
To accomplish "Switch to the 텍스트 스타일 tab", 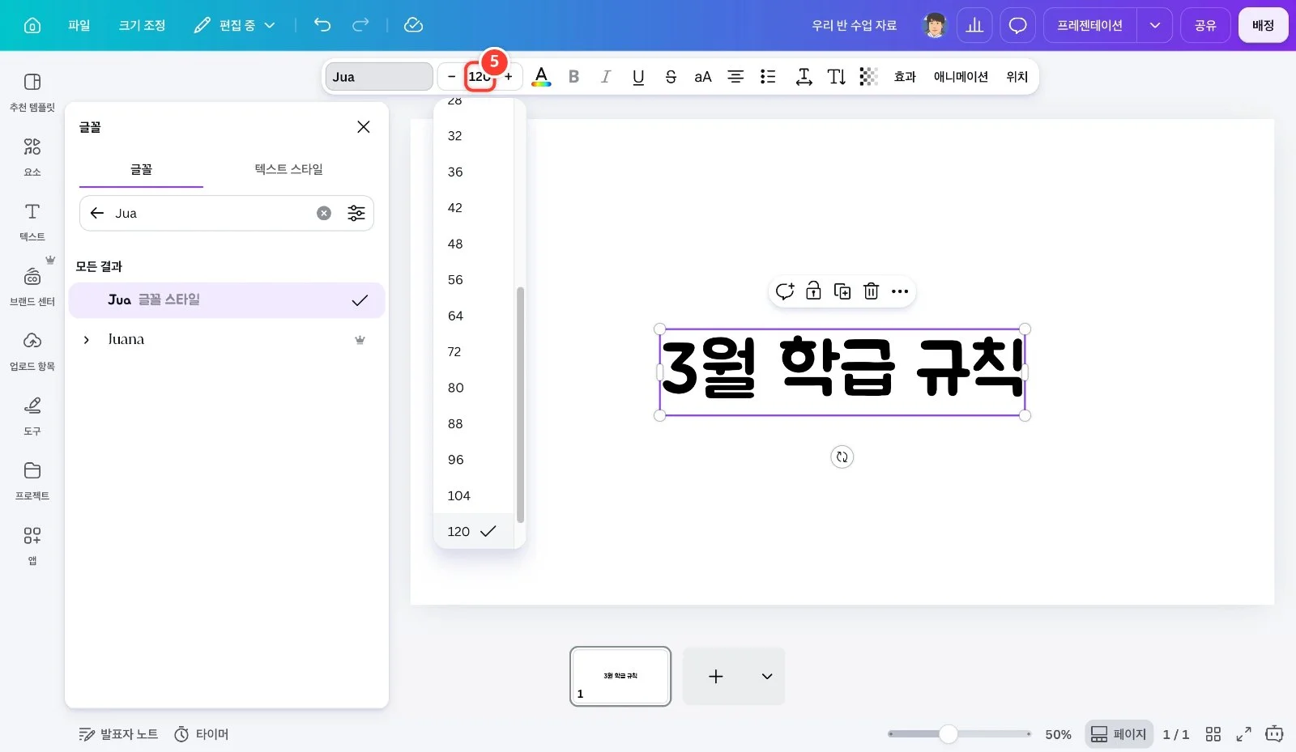I will coord(288,169).
